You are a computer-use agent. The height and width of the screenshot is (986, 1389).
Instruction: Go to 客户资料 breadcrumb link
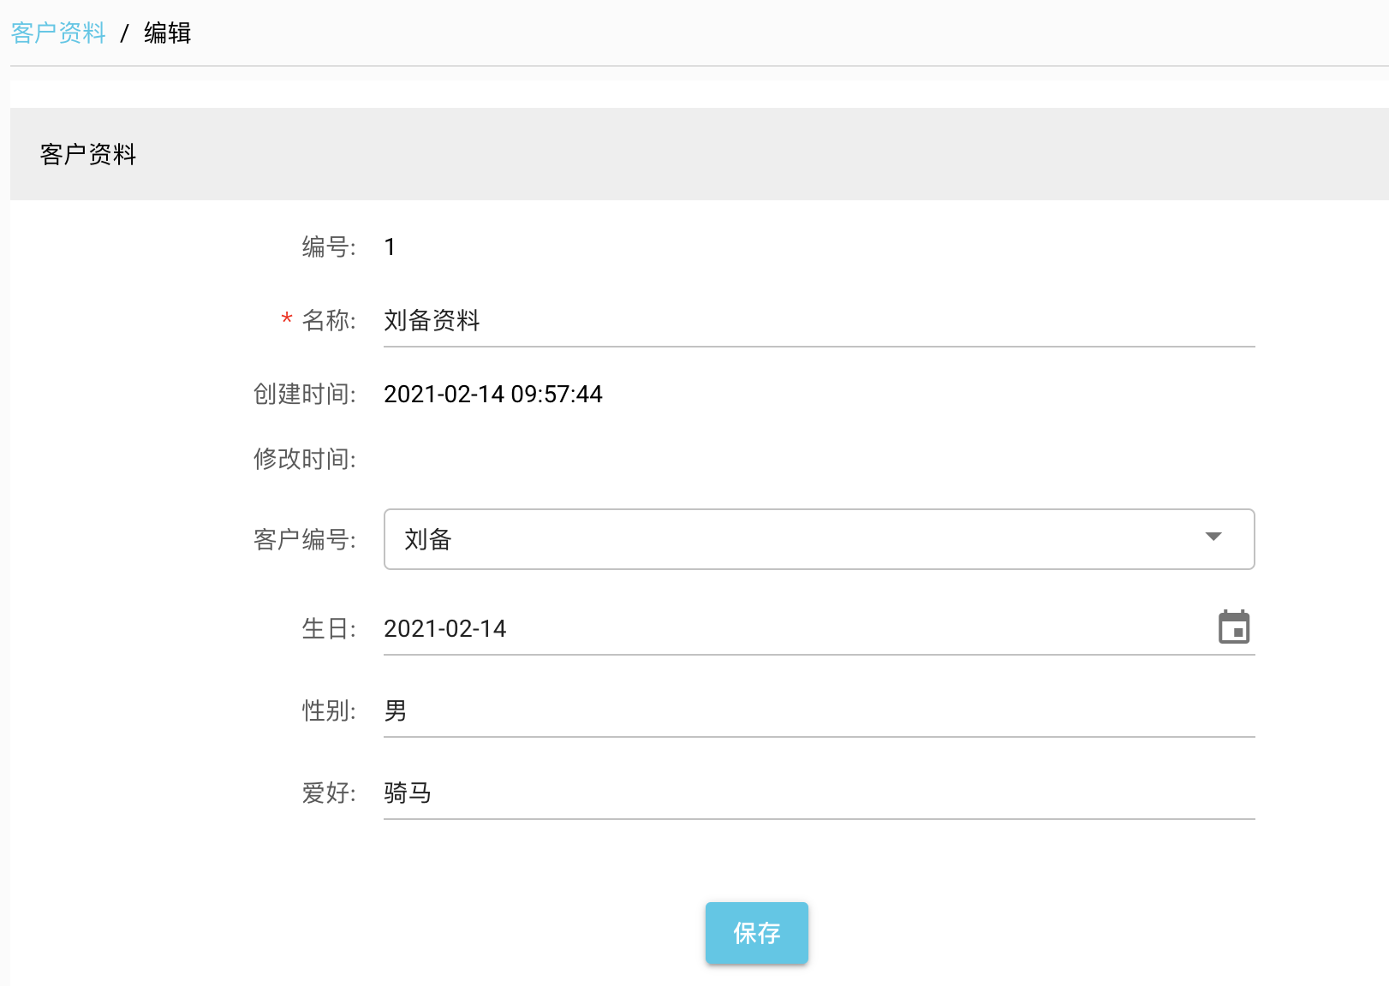pos(58,33)
